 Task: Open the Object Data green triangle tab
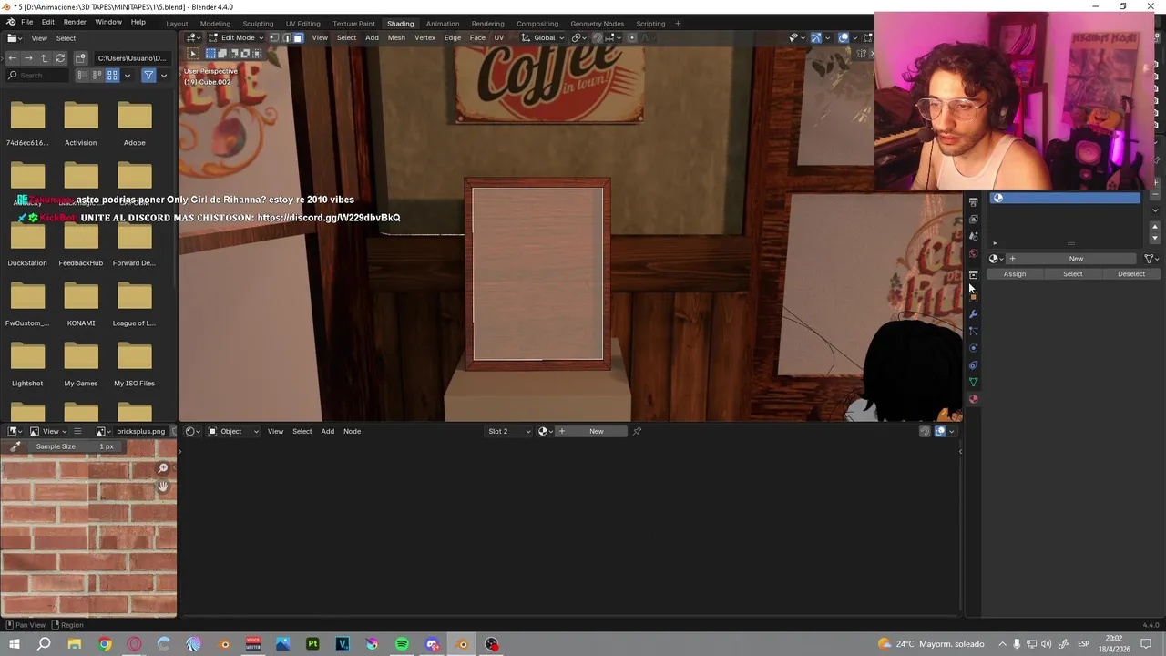(973, 383)
